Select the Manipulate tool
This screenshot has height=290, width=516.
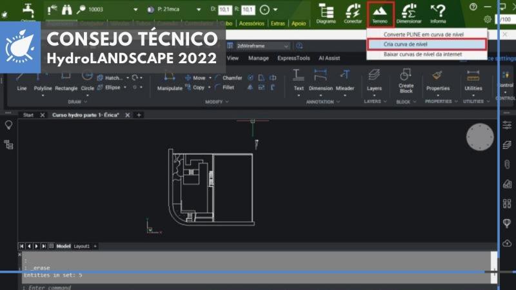click(x=170, y=81)
